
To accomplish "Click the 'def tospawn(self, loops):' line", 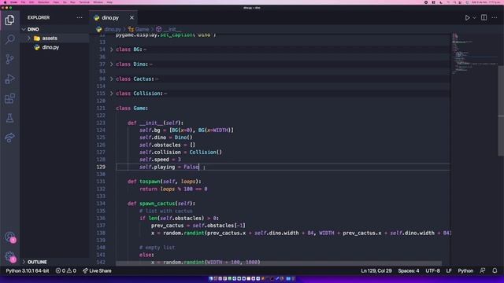I will pyautogui.click(x=165, y=182).
